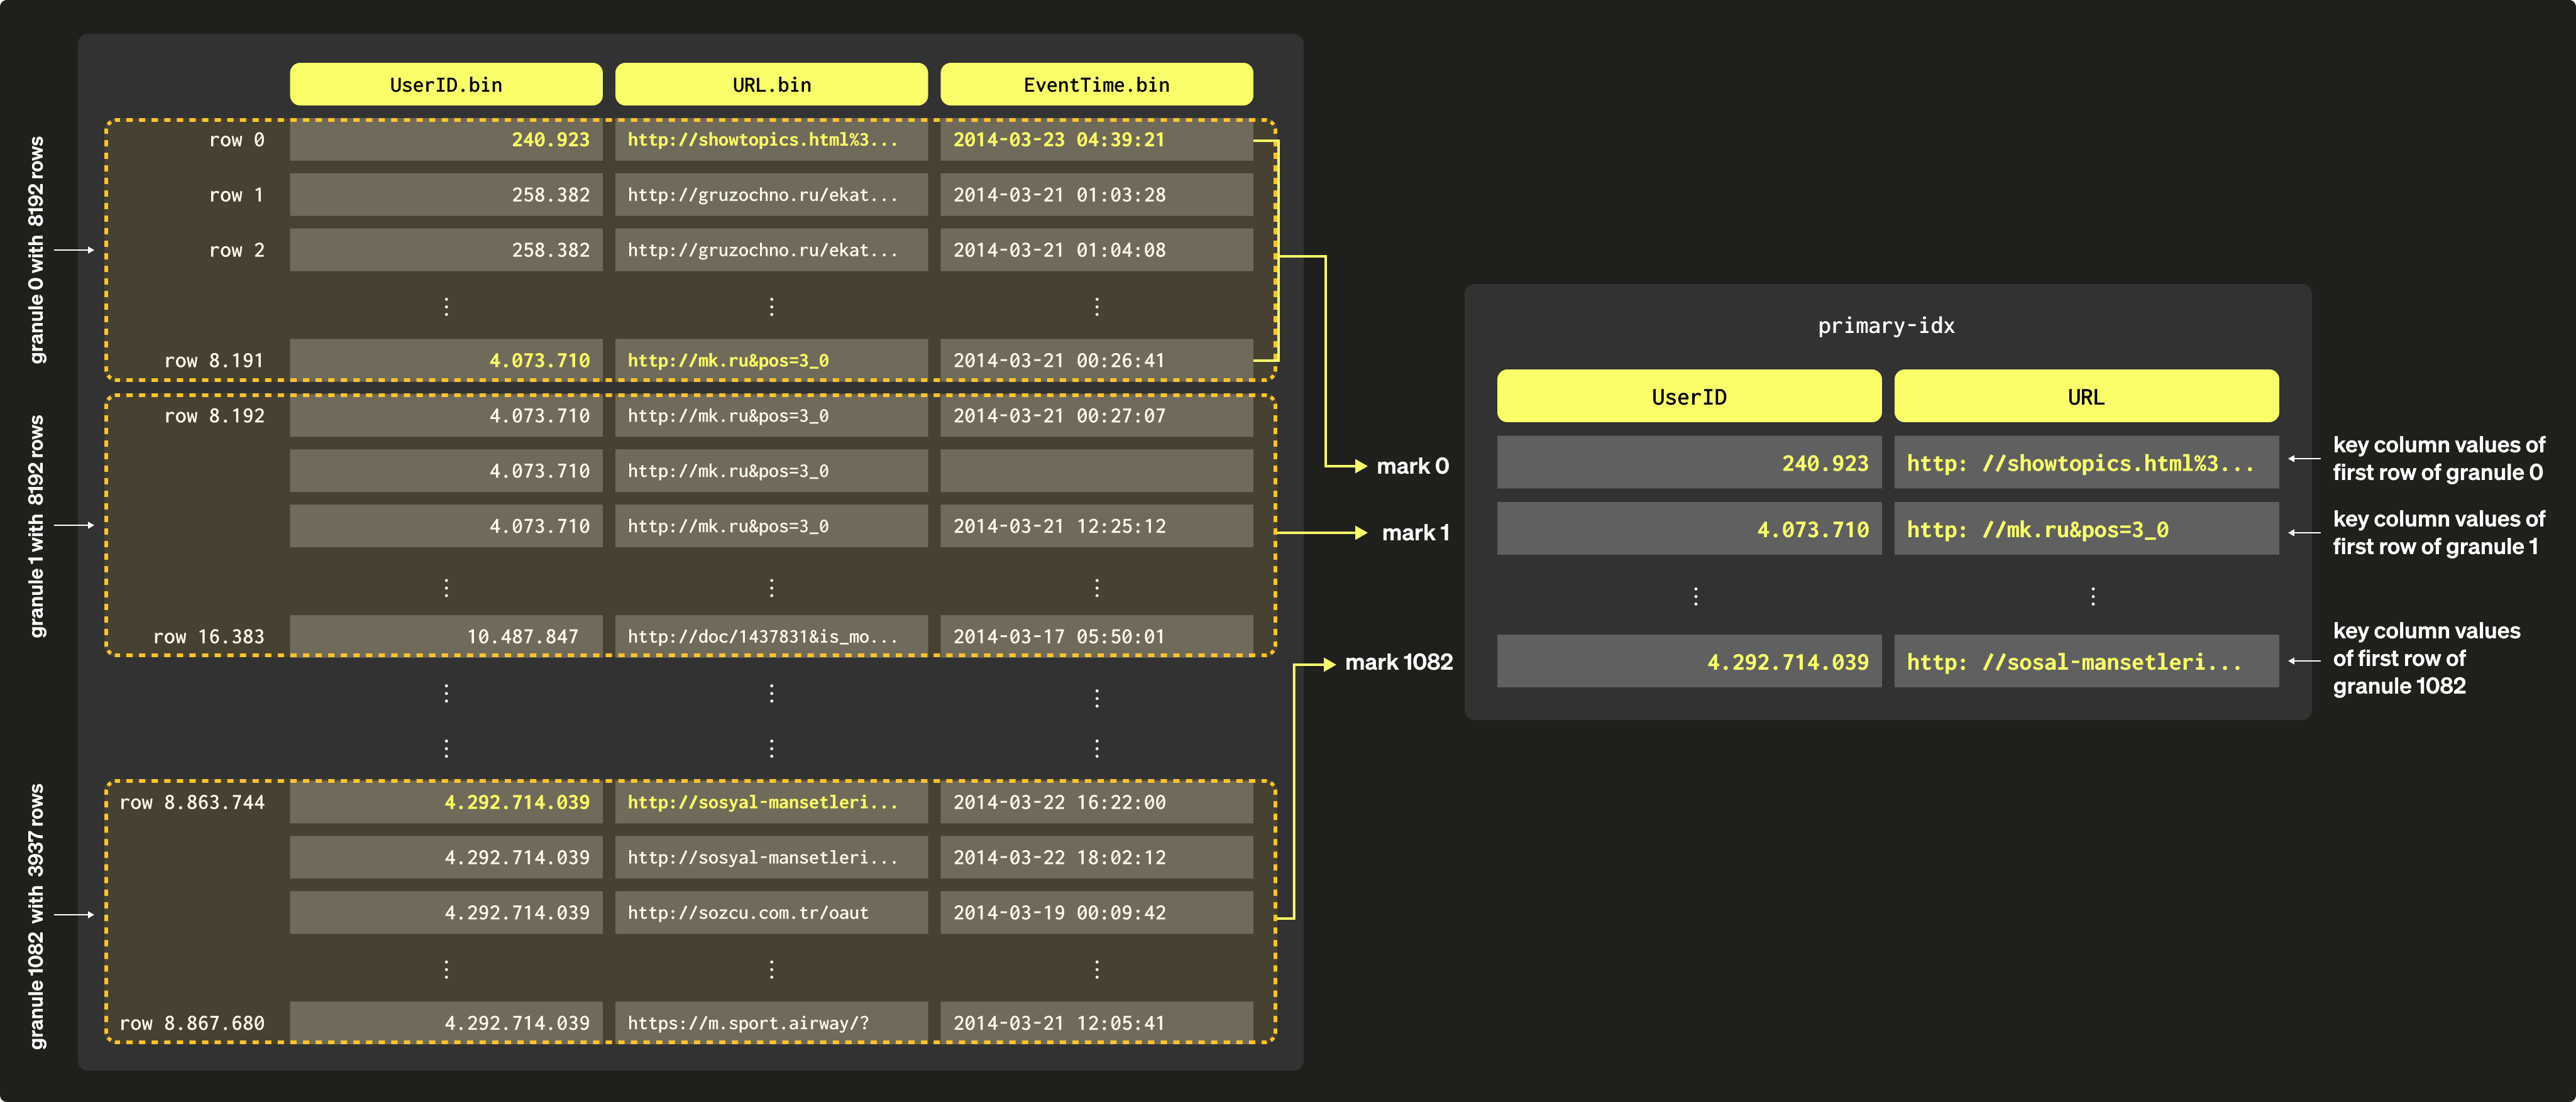Image resolution: width=2576 pixels, height=1102 pixels.
Task: Click the empty EventTime cell in granule 1
Action: pyautogui.click(x=1096, y=471)
